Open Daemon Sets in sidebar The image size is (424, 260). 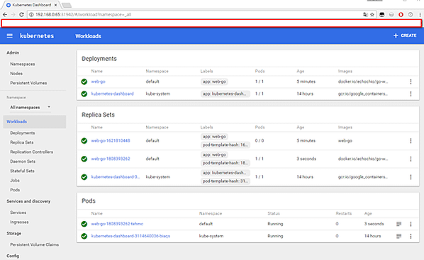(23, 162)
